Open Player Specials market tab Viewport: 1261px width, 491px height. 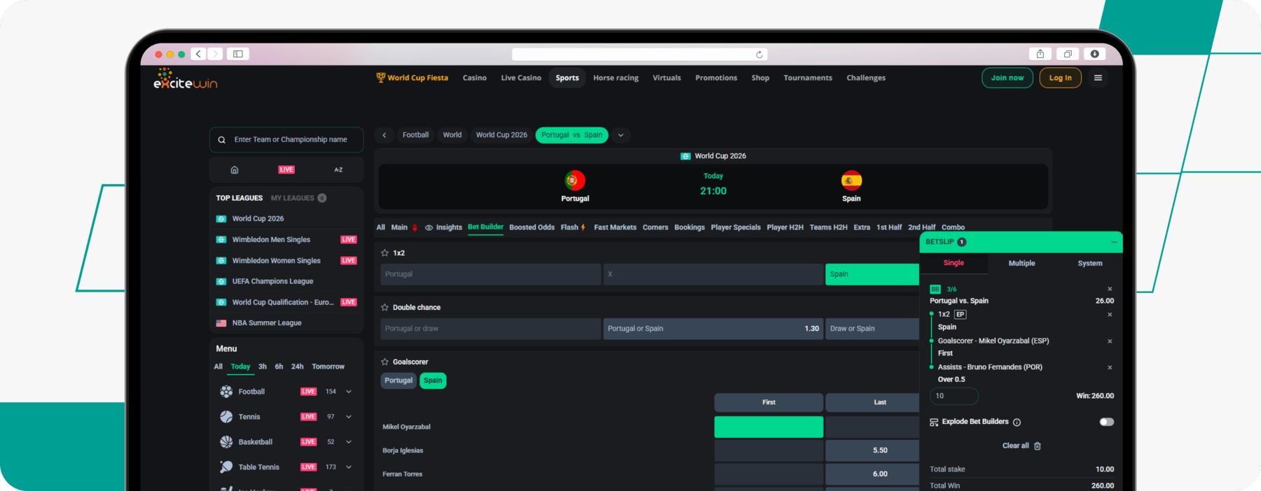(736, 227)
